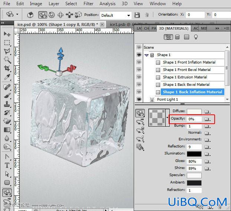This screenshot has width=231, height=211.
Task: Click the Illumination color swatch
Action: click(x=194, y=154)
